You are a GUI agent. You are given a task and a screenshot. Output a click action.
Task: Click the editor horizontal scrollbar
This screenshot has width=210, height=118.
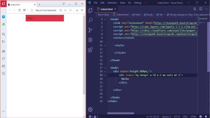point(121,113)
